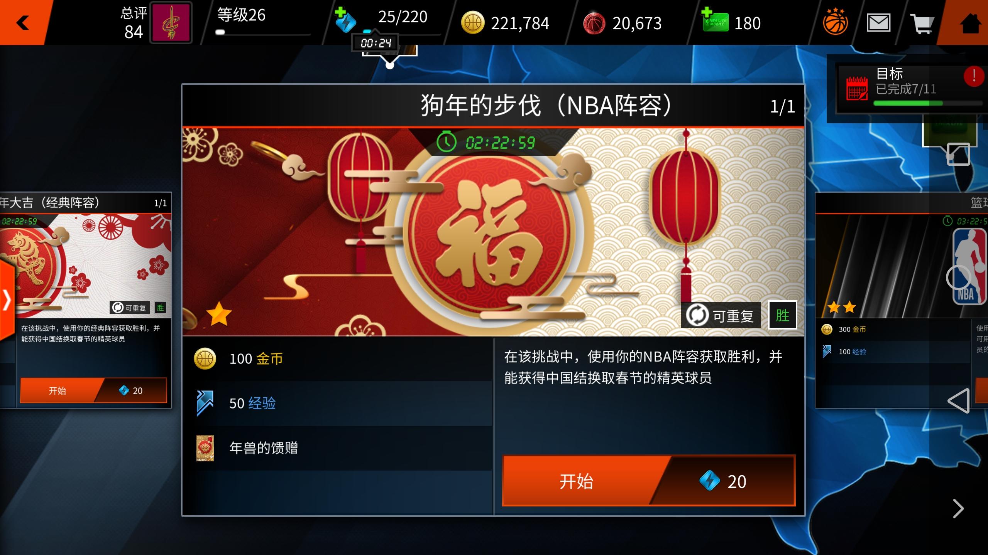The height and width of the screenshot is (555, 988).
Task: Tap the orange back arrow
Action: [x=22, y=22]
